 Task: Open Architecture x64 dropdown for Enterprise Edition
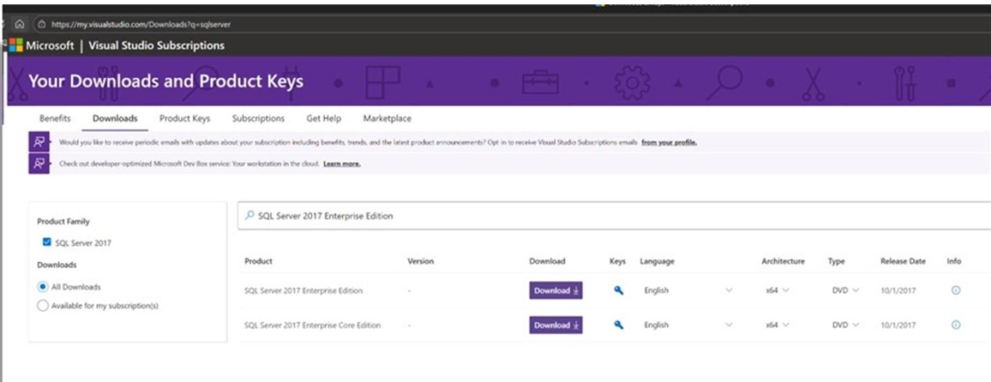[777, 290]
